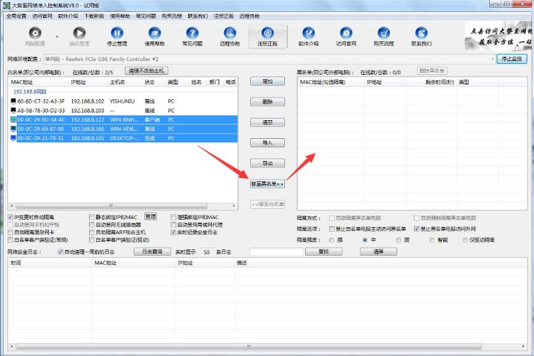This screenshot has height=356, width=534.
Task: Click the 清屏 button
Action: (x=378, y=252)
